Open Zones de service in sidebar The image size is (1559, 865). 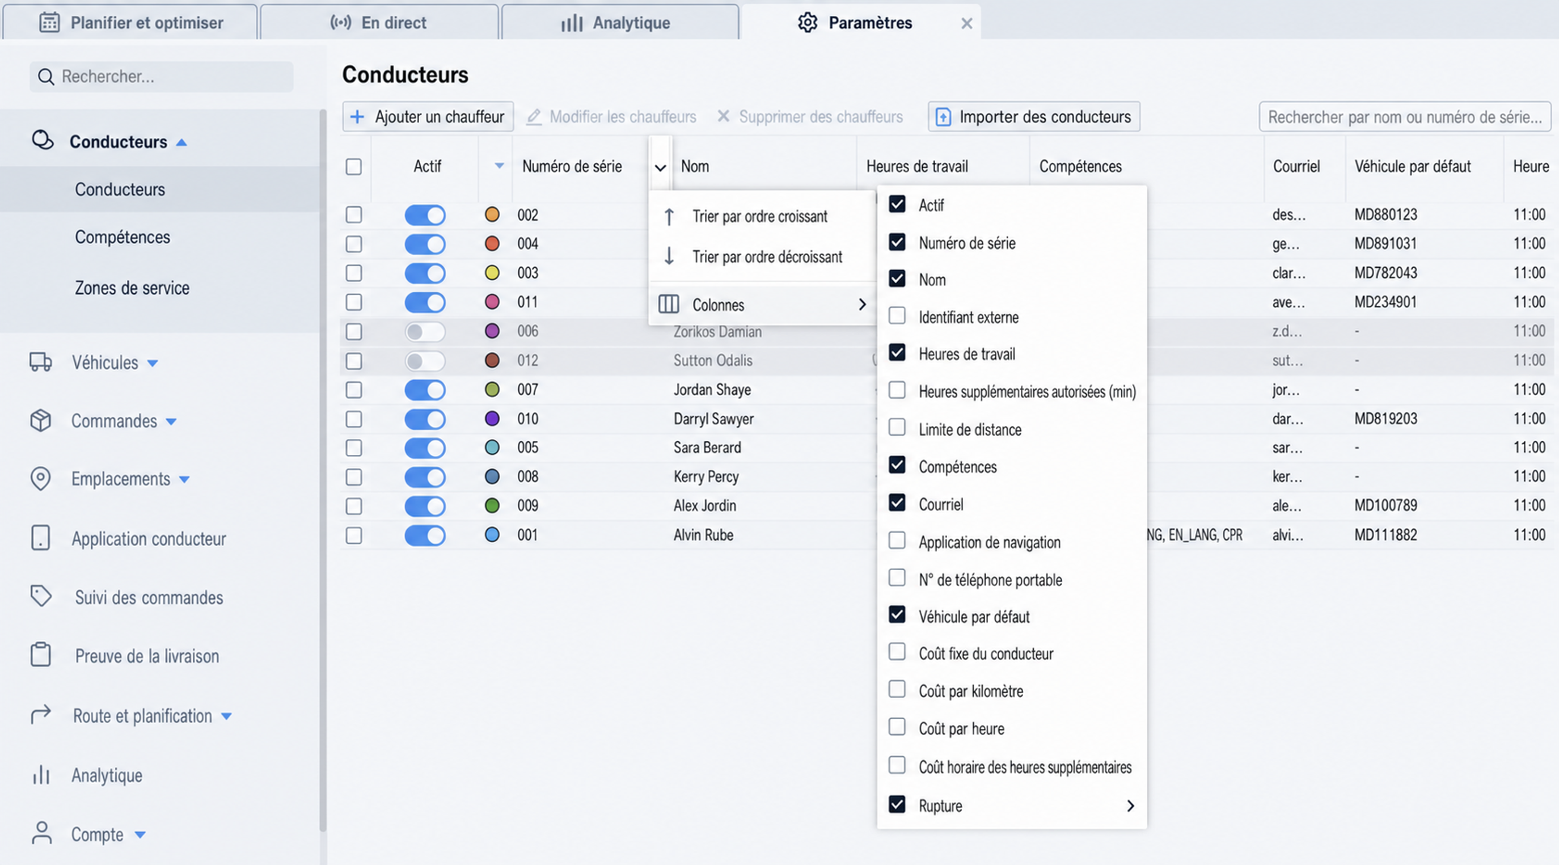(x=132, y=288)
